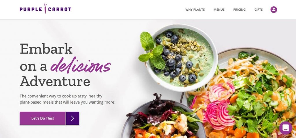Click the plant-based meals description paragraph
The image size is (296, 138).
click(68, 99)
